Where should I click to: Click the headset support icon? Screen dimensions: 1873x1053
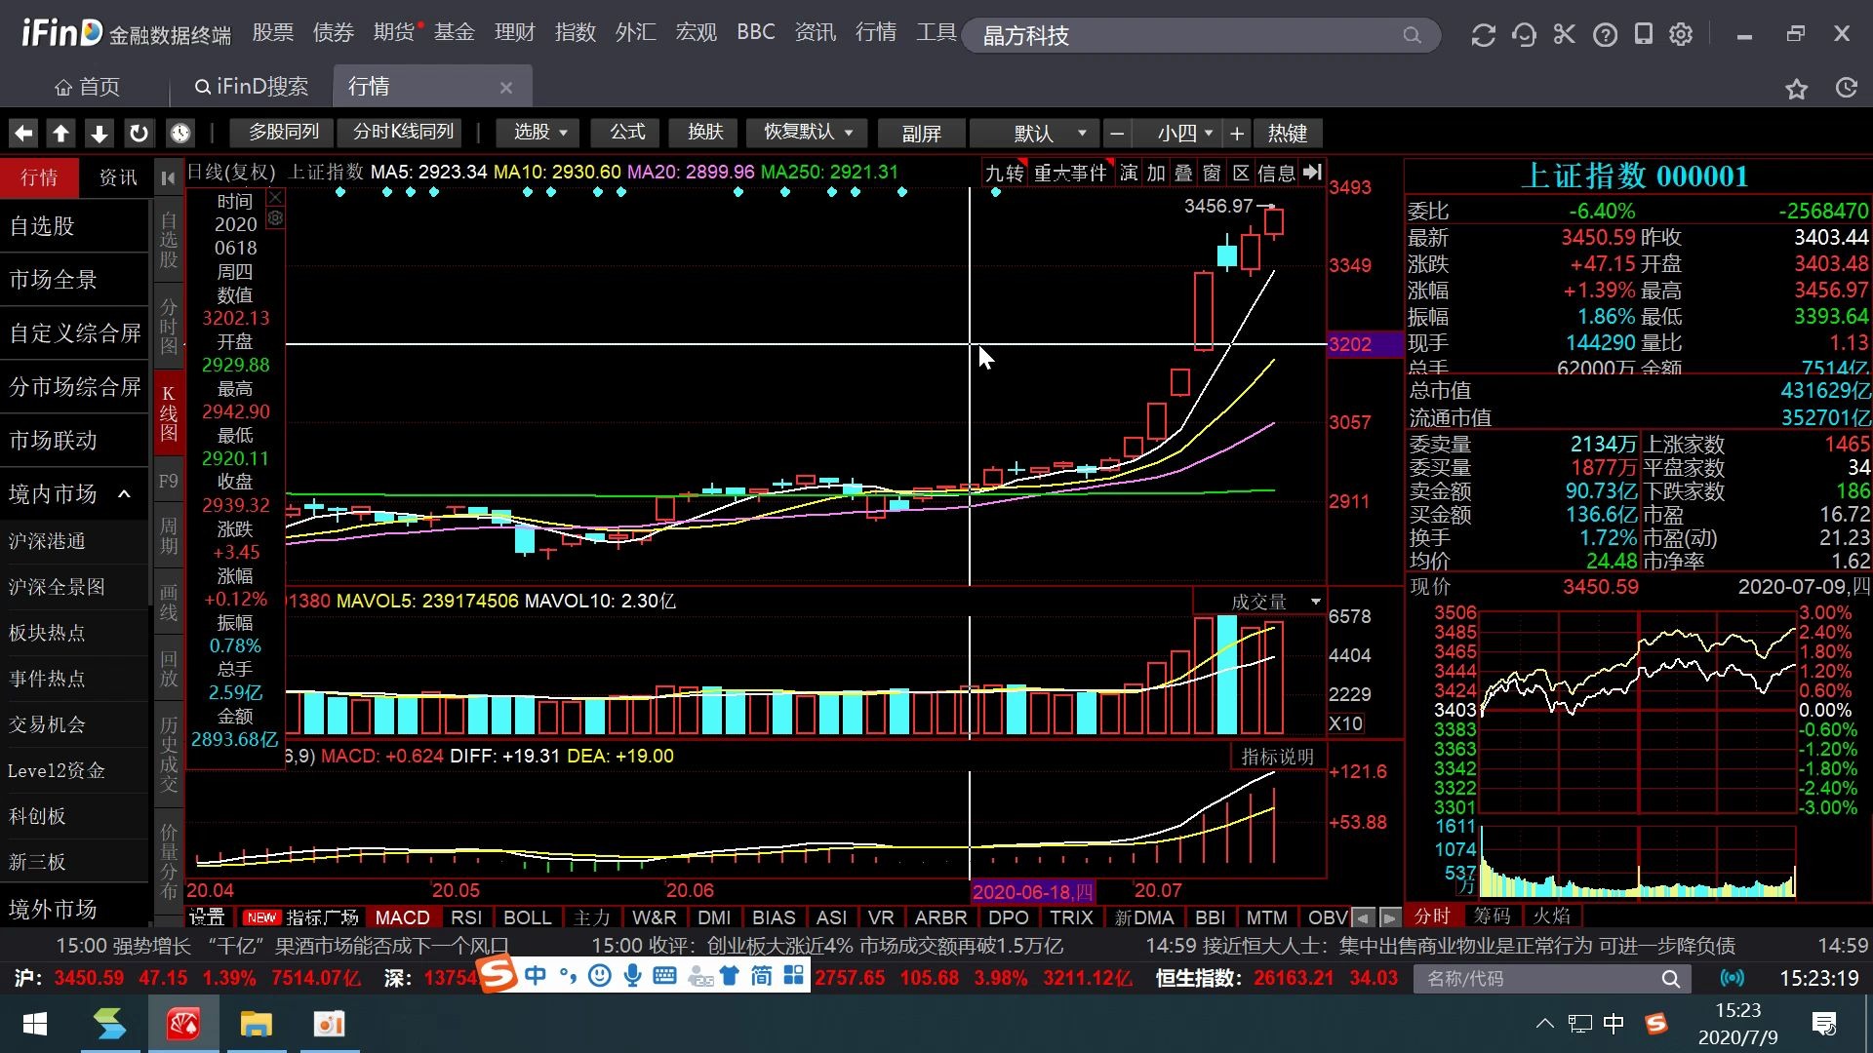(1524, 35)
